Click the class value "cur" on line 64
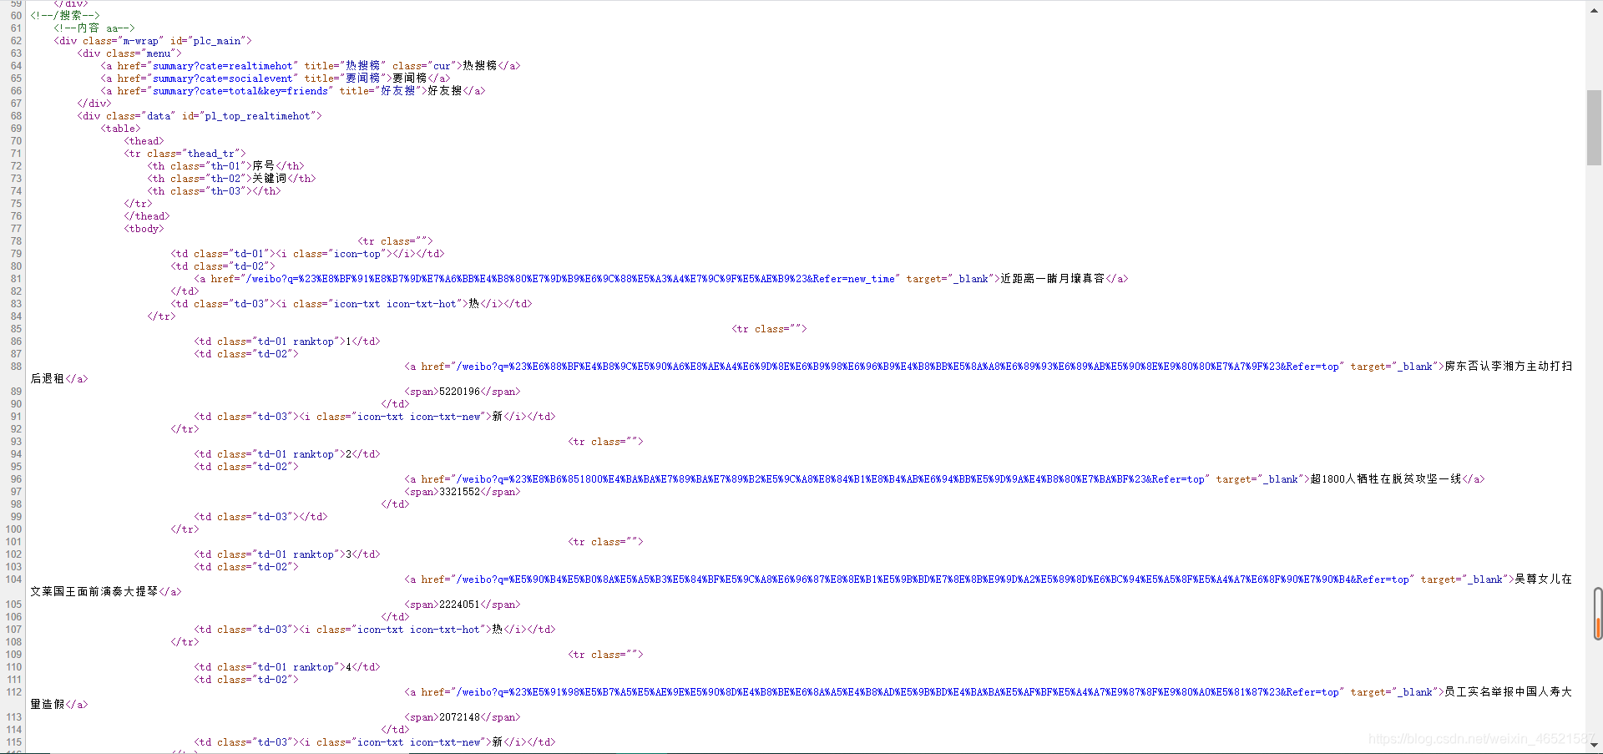Screen dimensions: 1603x754 click(442, 66)
